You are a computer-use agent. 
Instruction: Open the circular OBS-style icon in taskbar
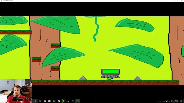[73, 101]
